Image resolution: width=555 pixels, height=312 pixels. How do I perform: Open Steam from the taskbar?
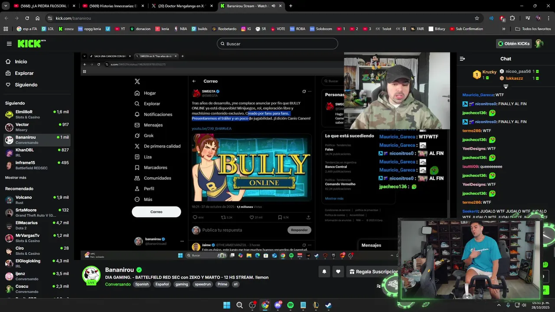(328, 305)
